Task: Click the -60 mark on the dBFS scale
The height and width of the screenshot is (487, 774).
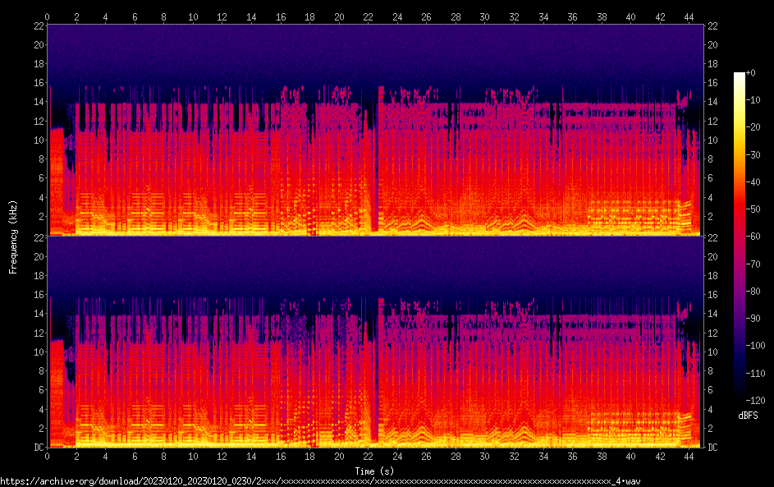Action: click(x=757, y=237)
